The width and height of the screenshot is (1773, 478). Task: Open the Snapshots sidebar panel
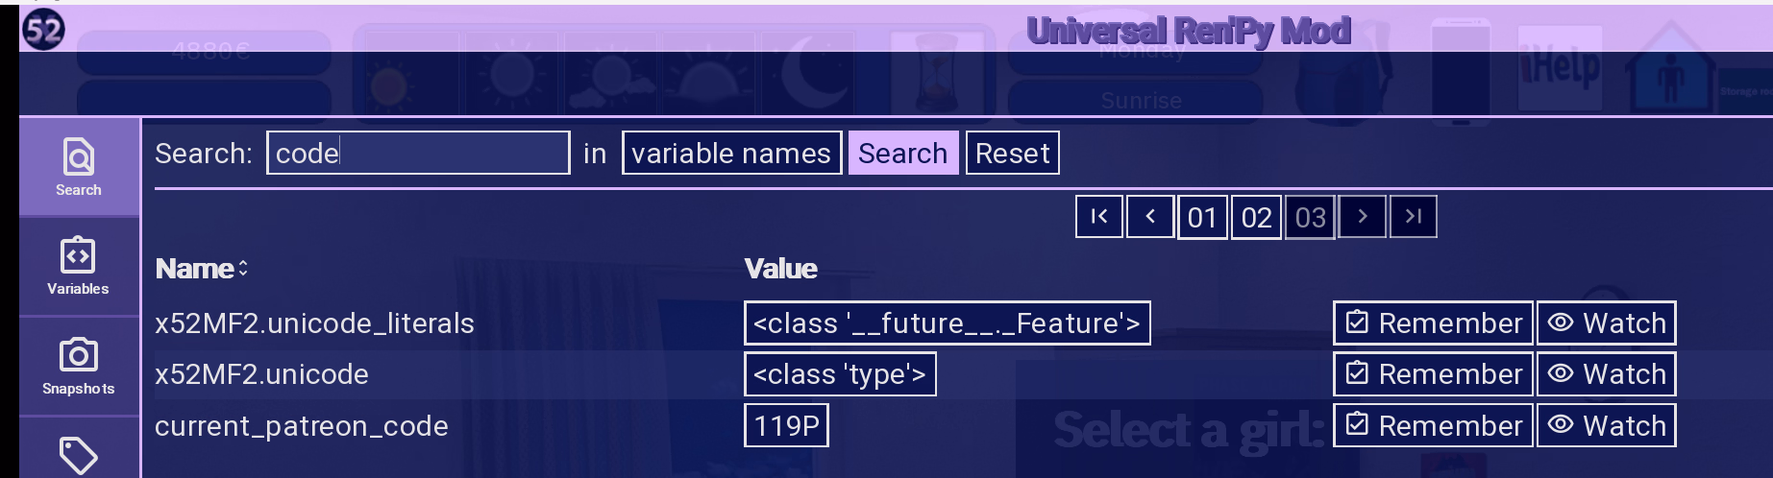coord(79,366)
